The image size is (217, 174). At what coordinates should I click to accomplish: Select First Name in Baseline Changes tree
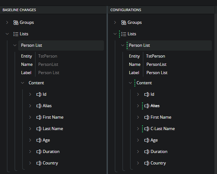tap(53, 117)
